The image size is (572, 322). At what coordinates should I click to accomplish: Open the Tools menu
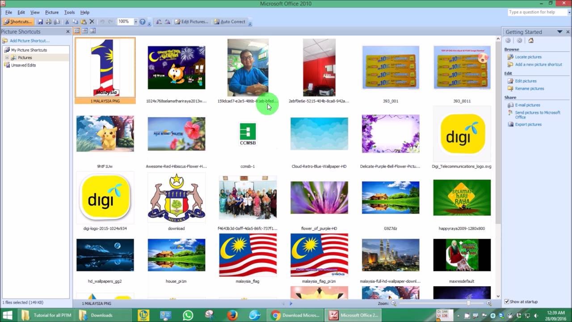coord(69,12)
